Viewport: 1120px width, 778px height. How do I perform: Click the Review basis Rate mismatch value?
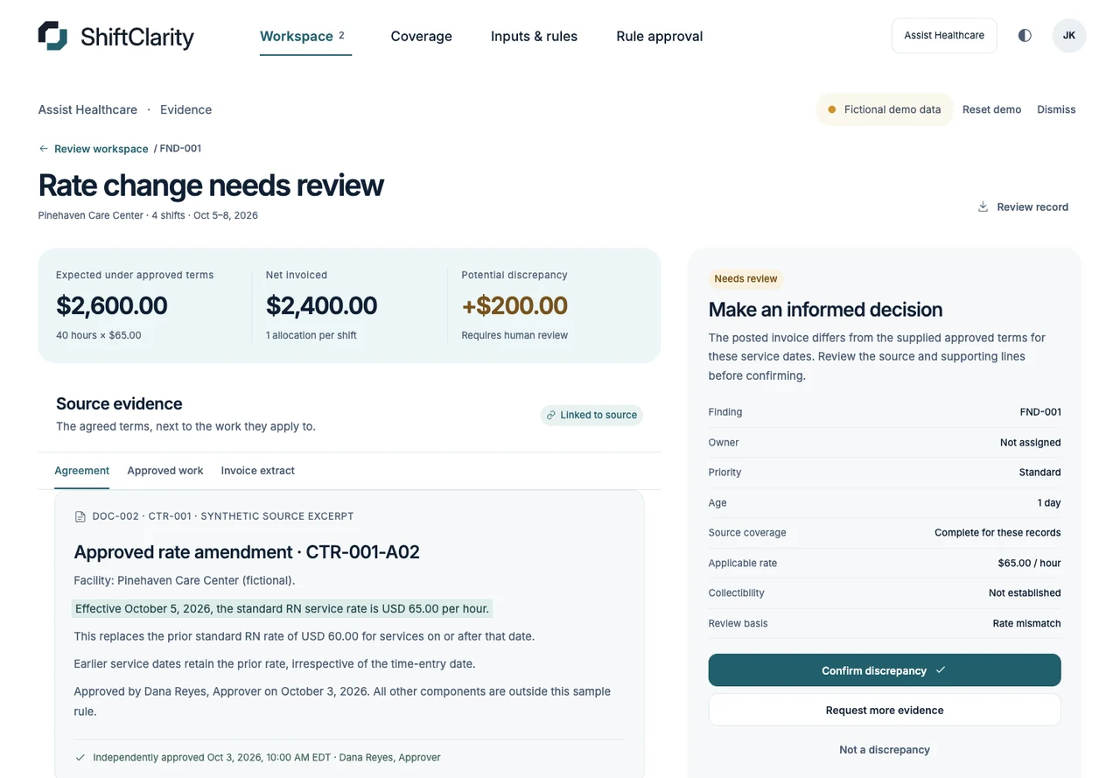(1027, 624)
